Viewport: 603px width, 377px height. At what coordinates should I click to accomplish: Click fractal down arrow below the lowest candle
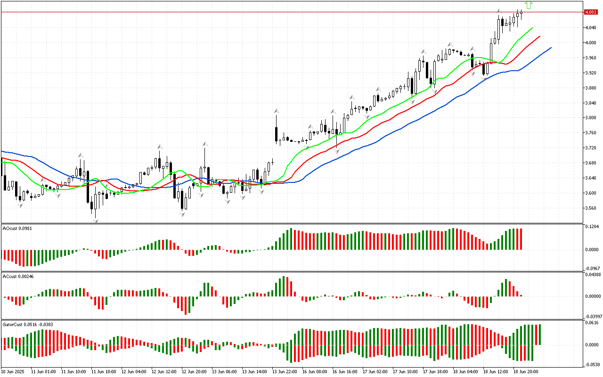[96, 221]
